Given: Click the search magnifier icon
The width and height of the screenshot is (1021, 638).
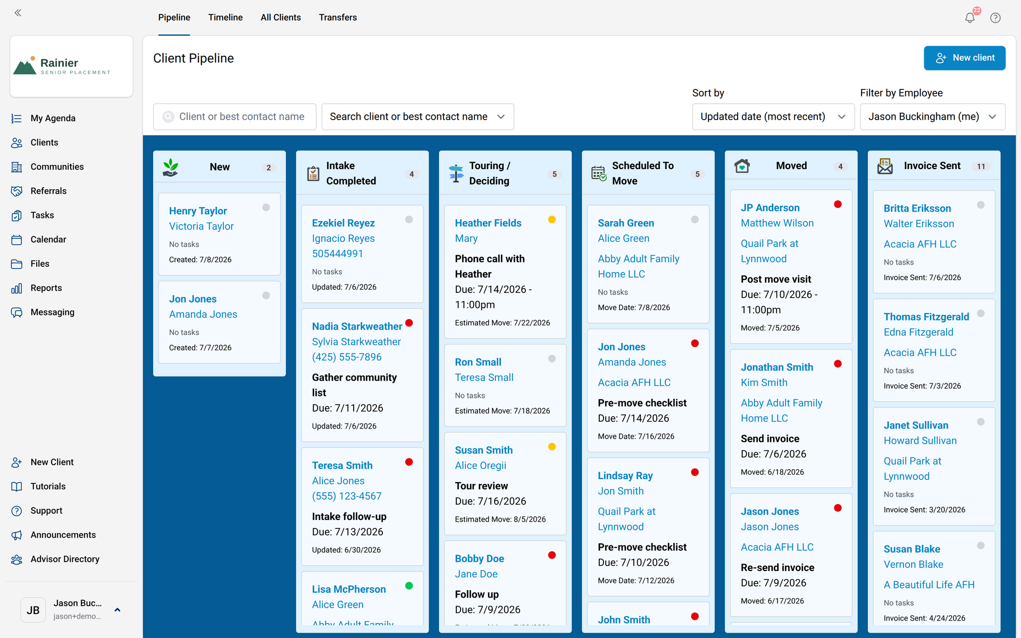Looking at the screenshot, I should click(168, 117).
